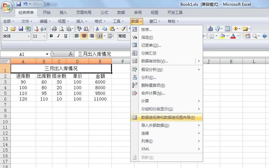The width and height of the screenshot is (269, 168).
Task: Open the 工具 classic menu
Action: pyautogui.click(x=118, y=21)
